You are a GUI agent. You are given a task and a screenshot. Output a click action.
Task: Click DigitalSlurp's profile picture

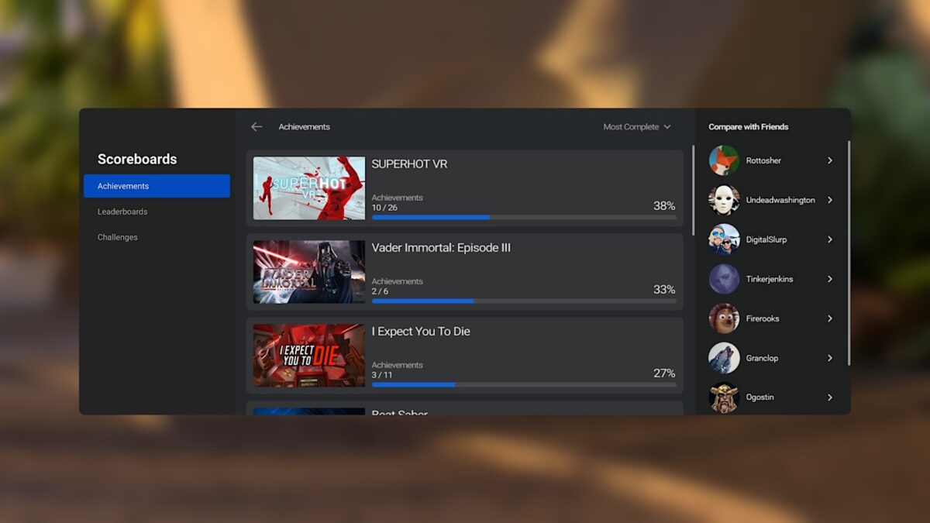pyautogui.click(x=724, y=239)
